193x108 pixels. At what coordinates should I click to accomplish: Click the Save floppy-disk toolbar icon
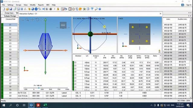pos(11,9)
